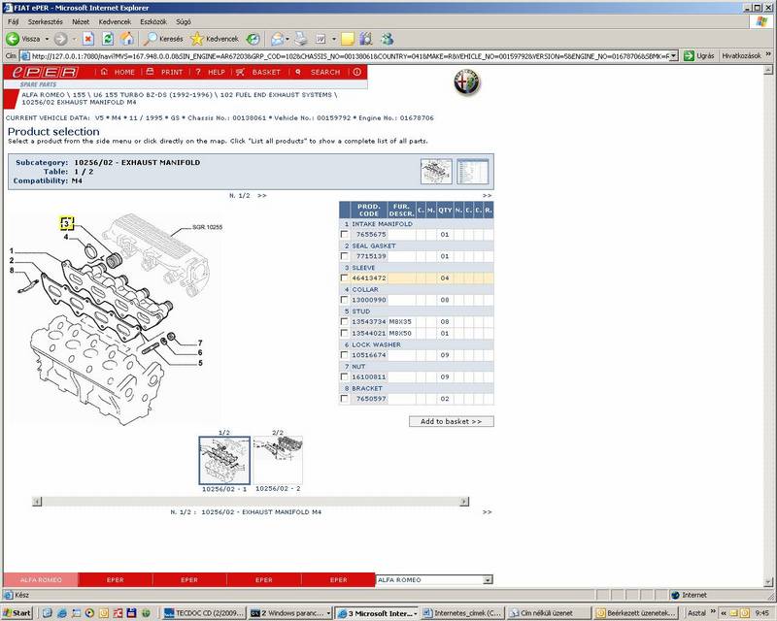Click the Alfa Romeo logo badge
Screen dimensions: 777x621
click(467, 82)
